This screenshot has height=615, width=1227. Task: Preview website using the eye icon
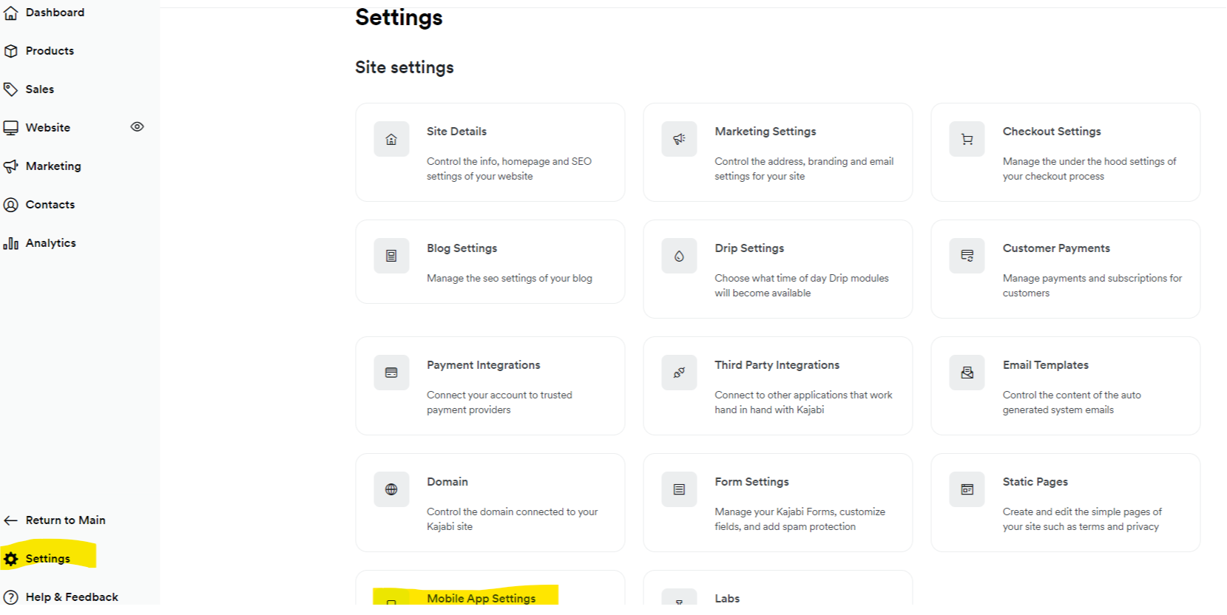point(137,127)
